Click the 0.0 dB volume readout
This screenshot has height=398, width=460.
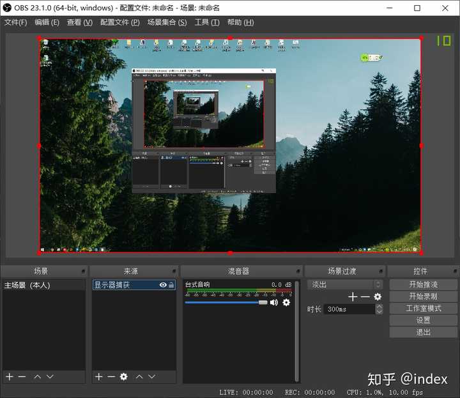281,284
